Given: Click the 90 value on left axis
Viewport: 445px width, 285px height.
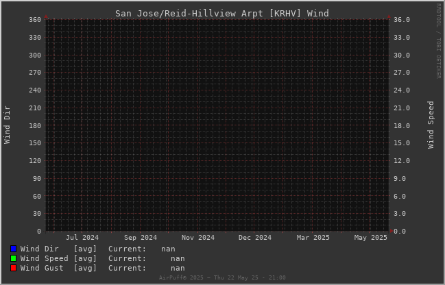Looking at the screenshot, I should [37, 179].
